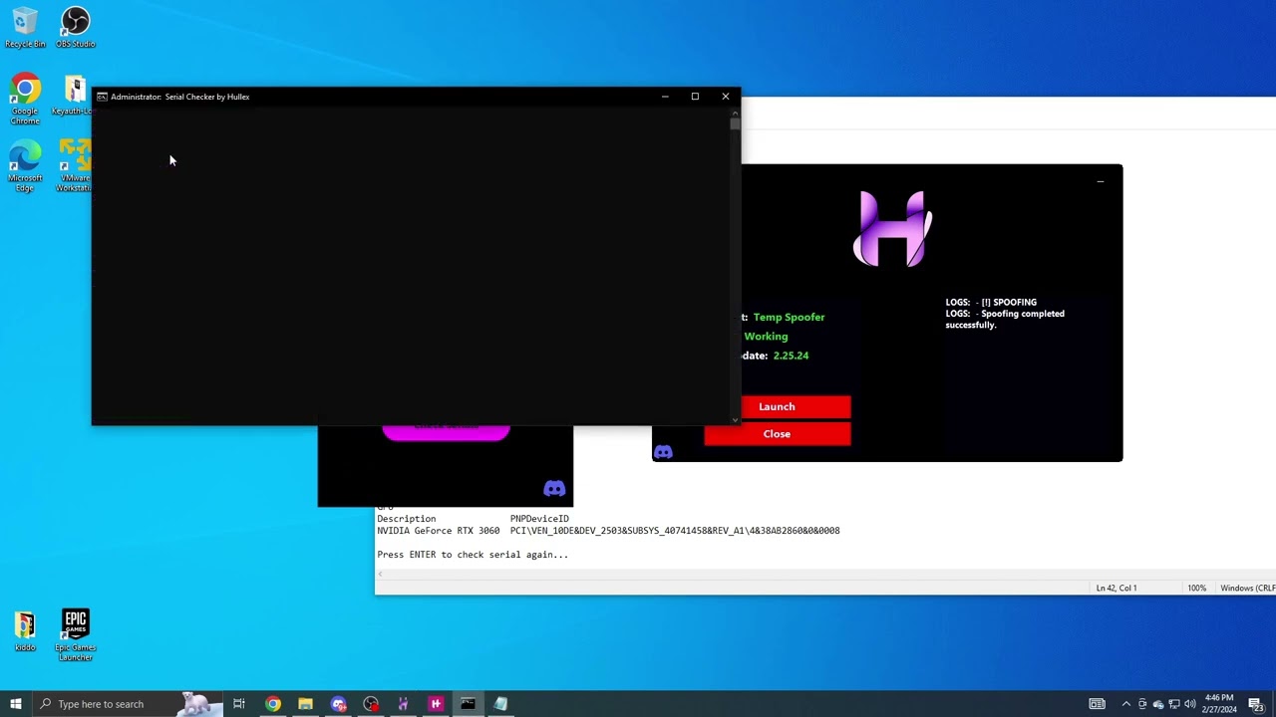The image size is (1276, 717).
Task: Click the '100%' zoom status in Notepad
Action: [1196, 588]
